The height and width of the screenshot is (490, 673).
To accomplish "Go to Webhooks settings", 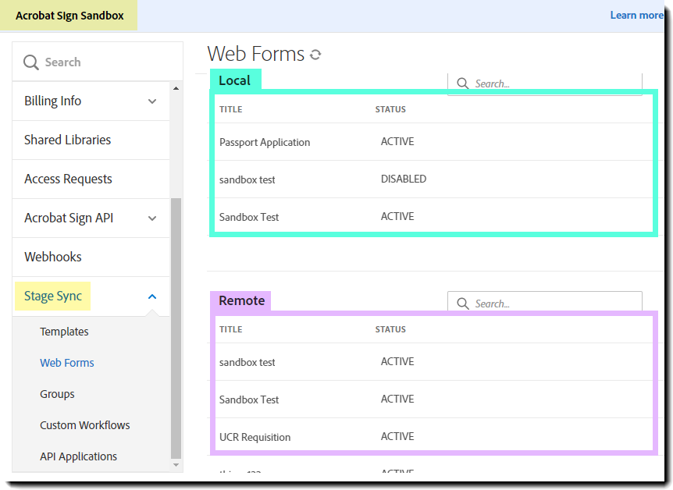I will [52, 257].
